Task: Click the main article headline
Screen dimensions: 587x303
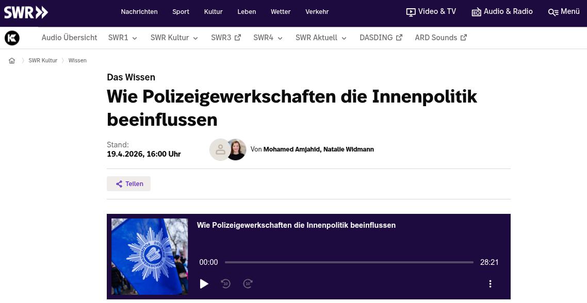Action: pyautogui.click(x=292, y=108)
